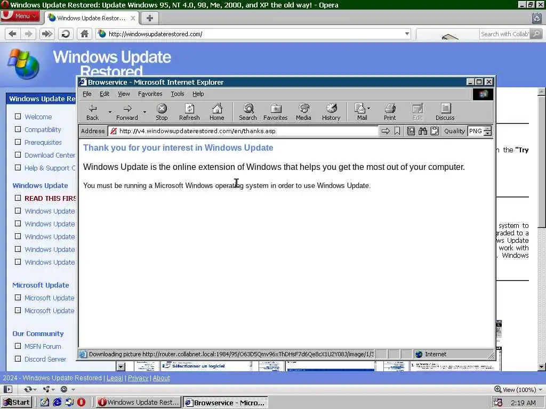546x409 pixels.
Task: Click the system tray scheduler icon
Action: pos(498,403)
